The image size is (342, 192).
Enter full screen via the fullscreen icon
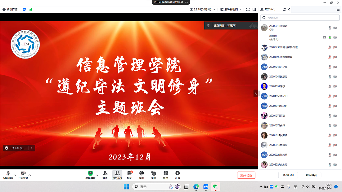point(248,9)
